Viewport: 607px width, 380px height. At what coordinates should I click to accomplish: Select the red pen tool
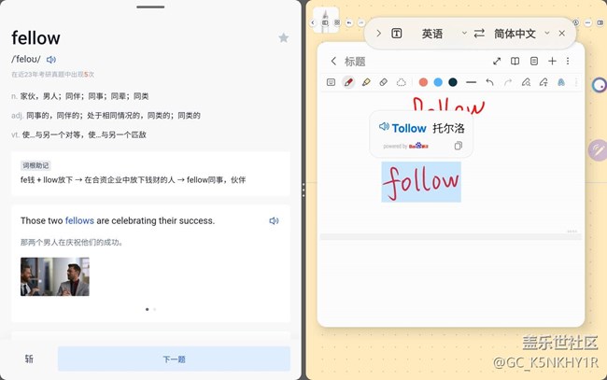point(348,82)
